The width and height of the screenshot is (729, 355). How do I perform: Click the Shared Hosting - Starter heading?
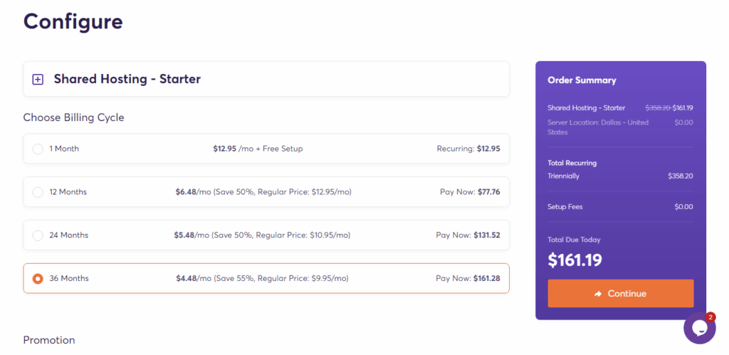(127, 79)
